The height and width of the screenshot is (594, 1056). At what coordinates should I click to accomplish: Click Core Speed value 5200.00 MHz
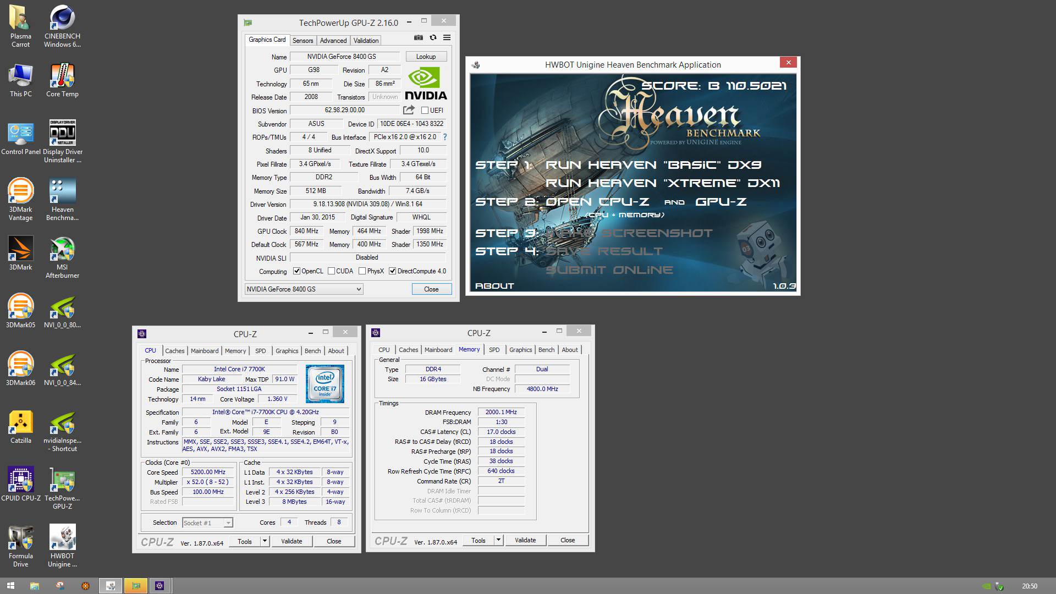[208, 472]
